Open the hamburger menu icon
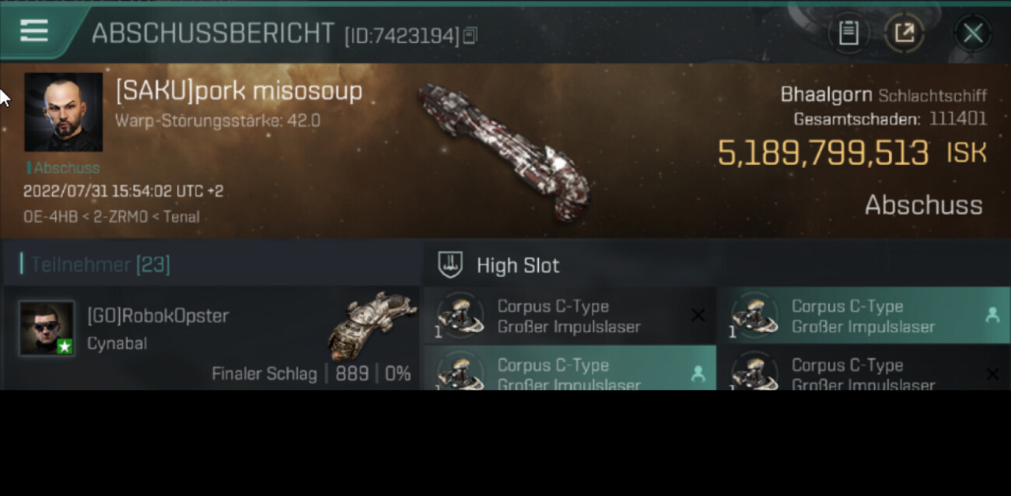1011x496 pixels. tap(34, 31)
